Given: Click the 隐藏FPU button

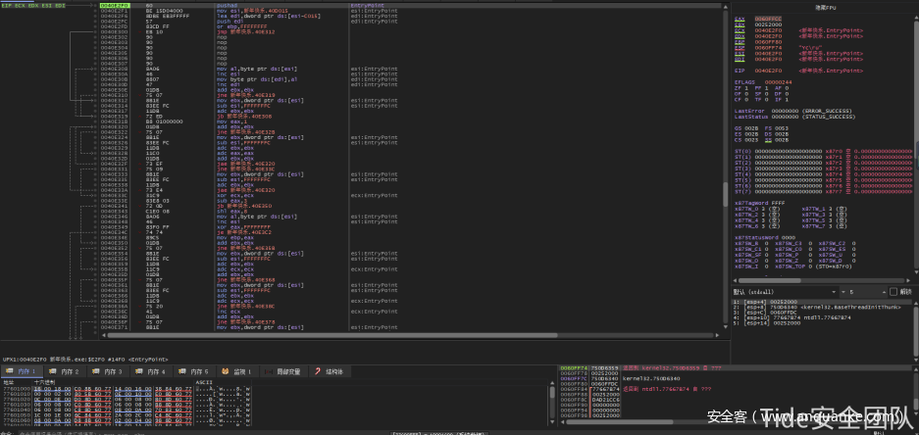Looking at the screenshot, I should coord(826,9).
